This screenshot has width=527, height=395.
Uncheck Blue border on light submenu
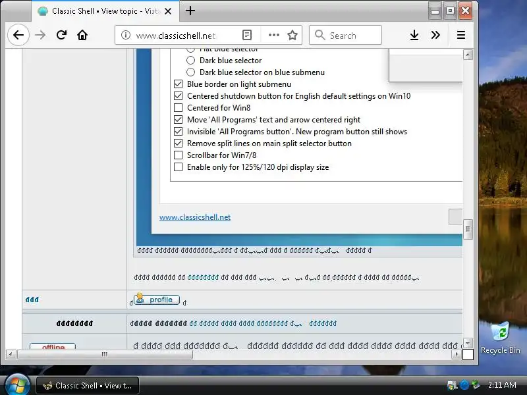178,84
